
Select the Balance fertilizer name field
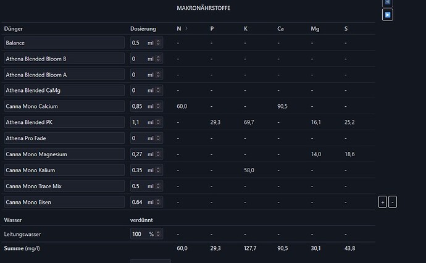click(64, 43)
